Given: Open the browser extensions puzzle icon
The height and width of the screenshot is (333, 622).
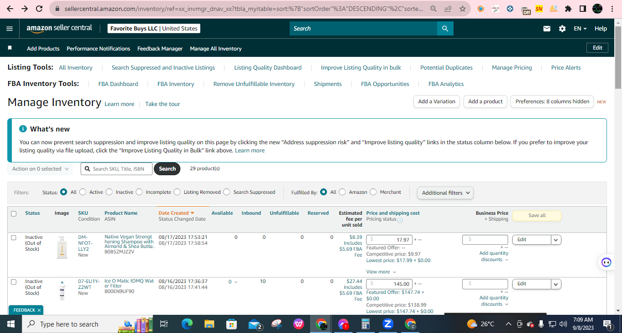Looking at the screenshot, I should pos(568,9).
